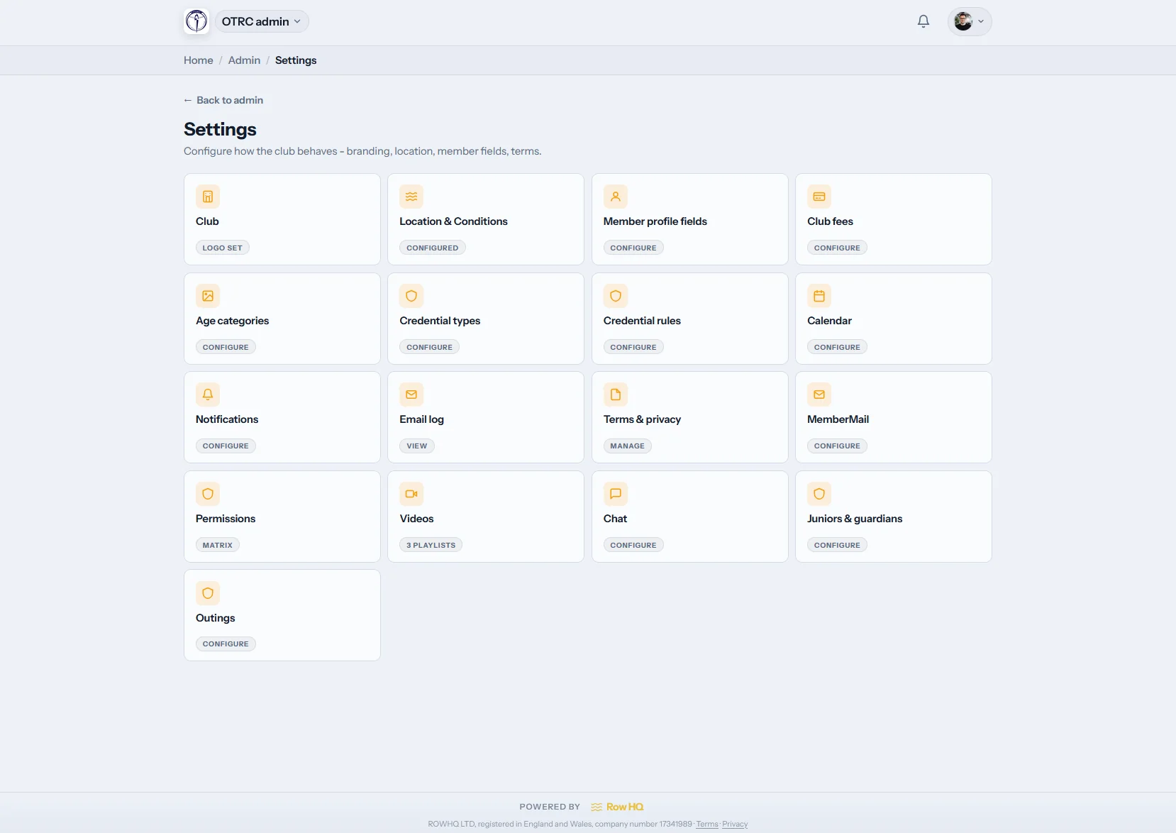Open Terms & privacy title
Screen dimensions: 1176x833
642,419
